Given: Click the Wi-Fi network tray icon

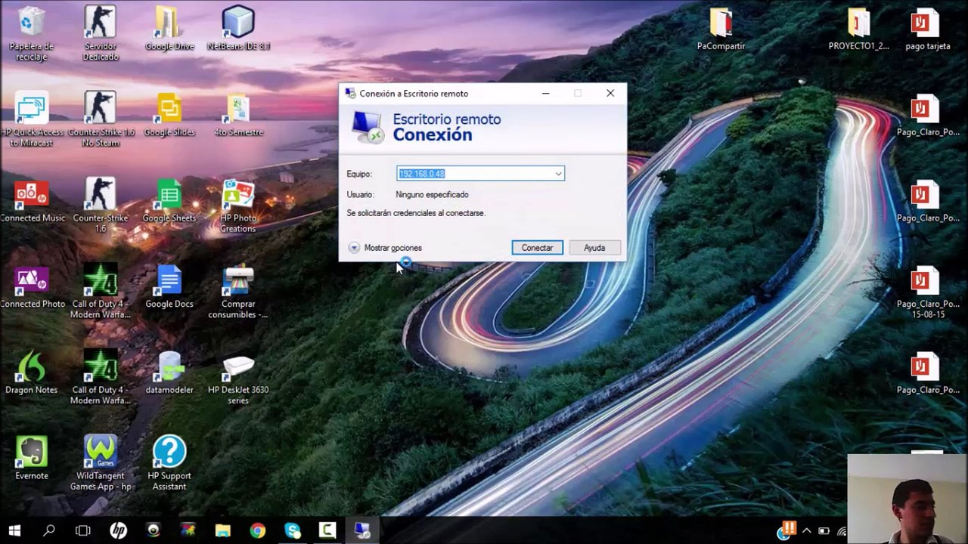Looking at the screenshot, I should 841,530.
